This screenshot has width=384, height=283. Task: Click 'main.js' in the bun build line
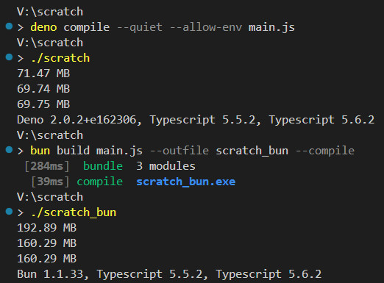tap(119, 151)
